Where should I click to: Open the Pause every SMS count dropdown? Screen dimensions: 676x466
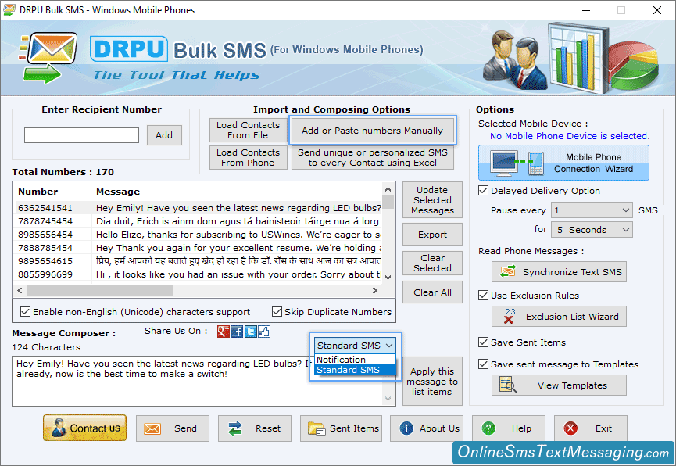[x=592, y=210]
